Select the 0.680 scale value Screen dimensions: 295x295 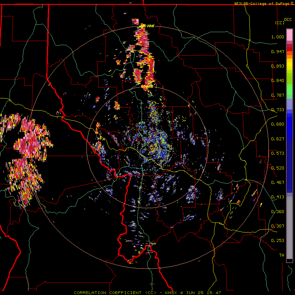pos(278,124)
